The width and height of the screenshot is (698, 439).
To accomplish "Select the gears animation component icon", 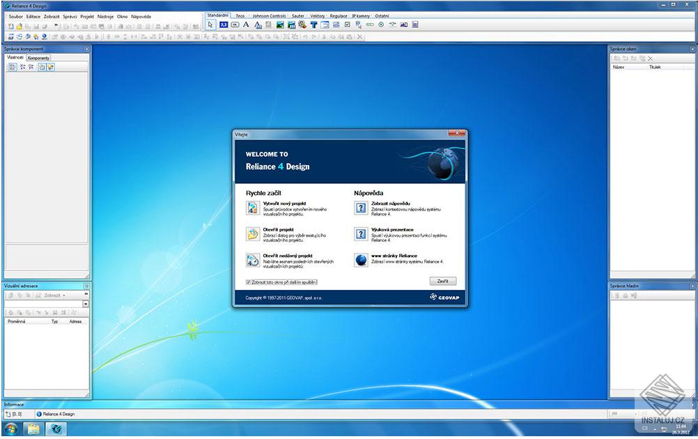I will tap(303, 25).
